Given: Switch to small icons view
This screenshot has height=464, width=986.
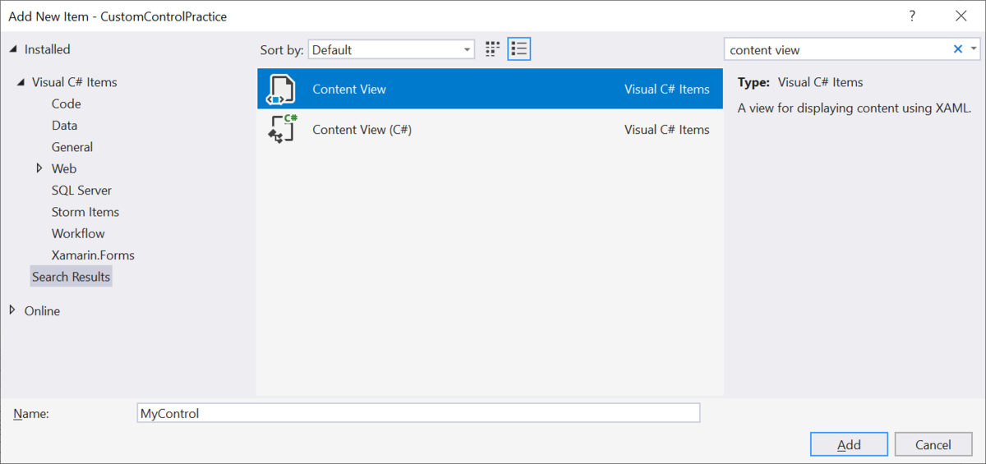Looking at the screenshot, I should point(493,49).
